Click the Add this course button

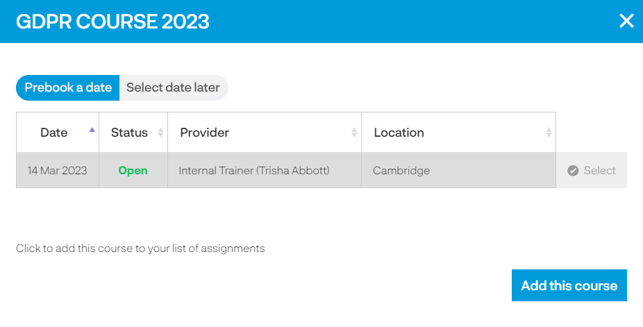point(569,285)
